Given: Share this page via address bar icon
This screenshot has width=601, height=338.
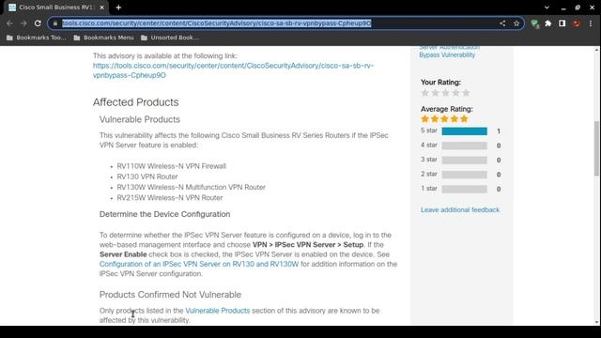Looking at the screenshot, I should (x=502, y=23).
